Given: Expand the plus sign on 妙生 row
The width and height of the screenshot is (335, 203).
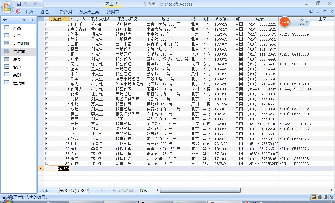Looking at the screenshot, I should pyautogui.click(x=46, y=34).
